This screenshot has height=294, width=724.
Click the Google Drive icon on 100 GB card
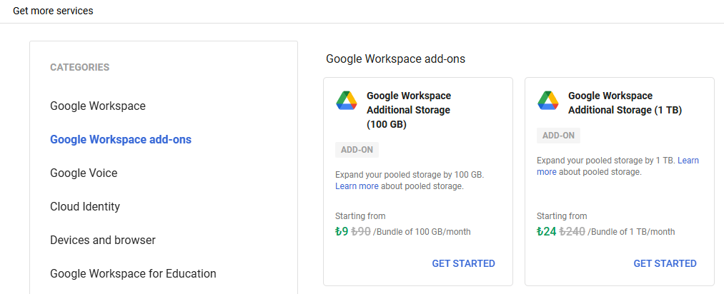[x=347, y=101]
